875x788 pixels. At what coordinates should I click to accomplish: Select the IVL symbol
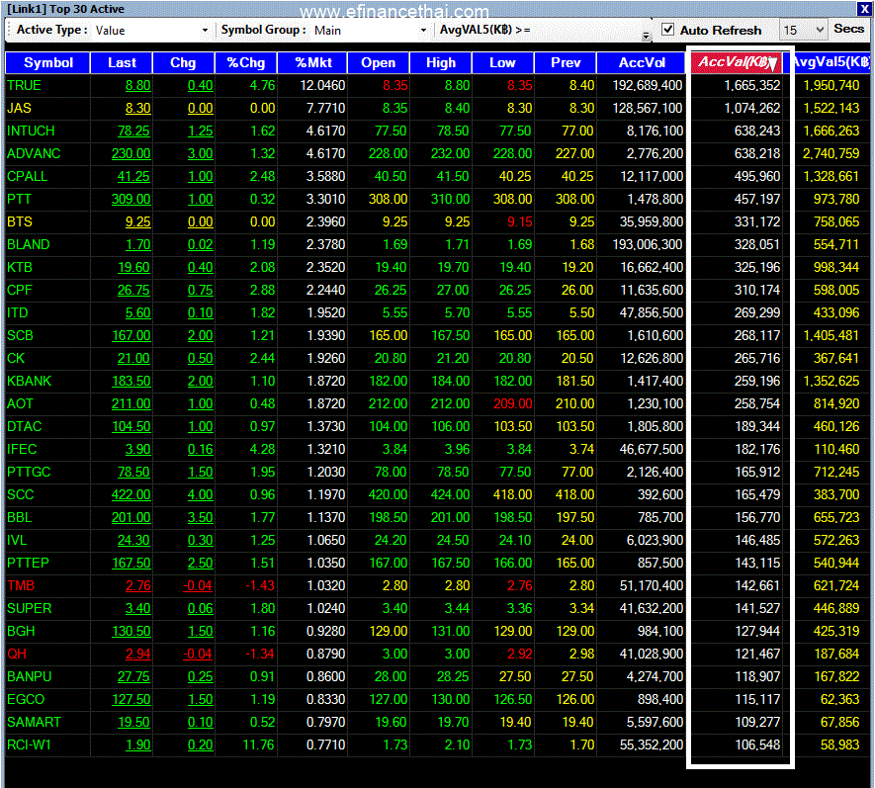coord(17,540)
